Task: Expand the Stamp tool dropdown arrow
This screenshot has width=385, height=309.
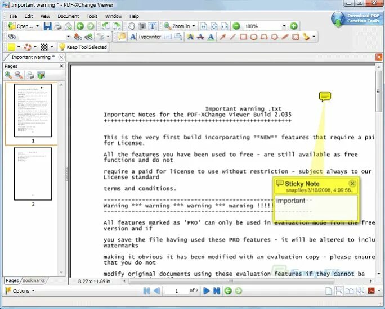Action: pos(314,37)
